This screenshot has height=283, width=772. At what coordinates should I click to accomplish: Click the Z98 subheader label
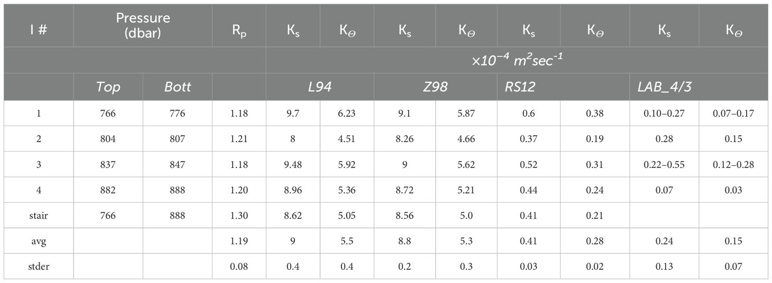pyautogui.click(x=435, y=87)
